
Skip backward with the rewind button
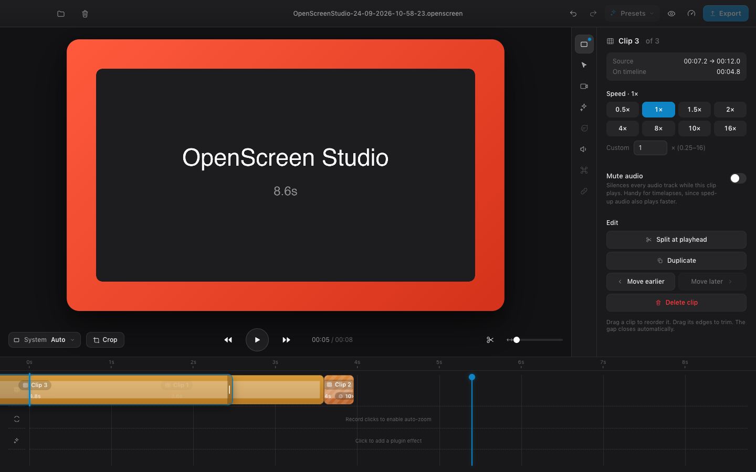[228, 340]
